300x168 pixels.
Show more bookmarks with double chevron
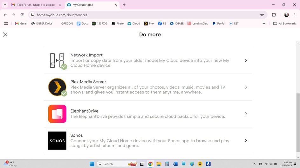click(264, 23)
